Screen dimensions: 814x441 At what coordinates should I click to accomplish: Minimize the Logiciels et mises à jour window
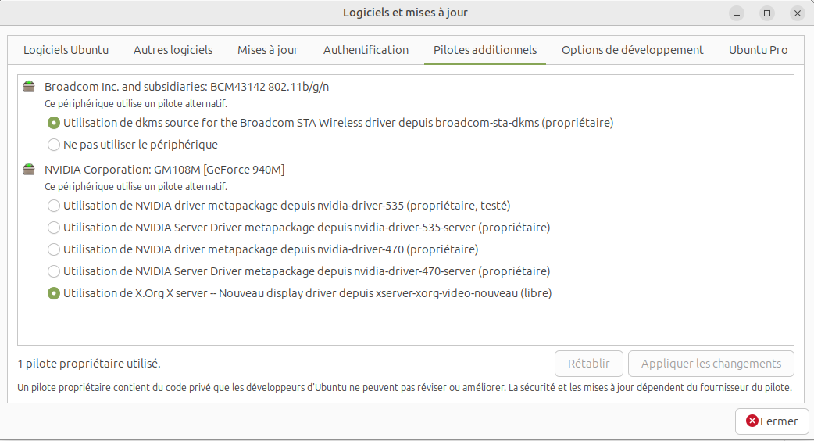736,13
